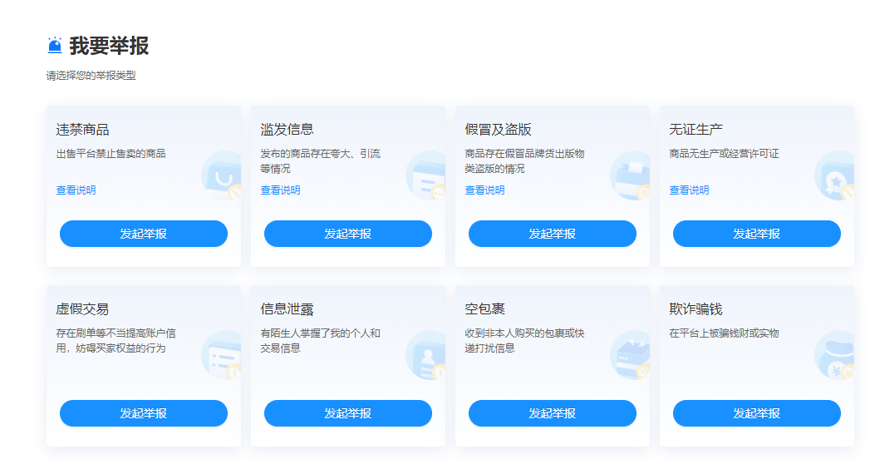870x464 pixels.
Task: Click the message icon on 滥发信息 card
Action: pos(426,176)
